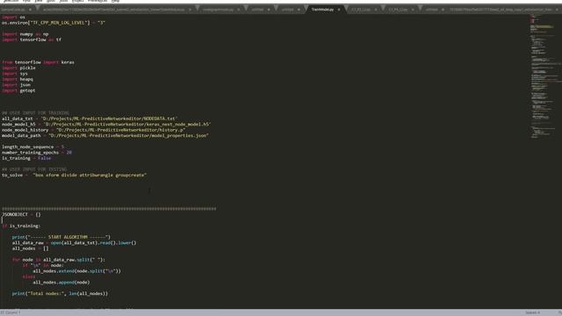Click the print "Total nodes:" line
Screen dimensions: 562x316
60,293
